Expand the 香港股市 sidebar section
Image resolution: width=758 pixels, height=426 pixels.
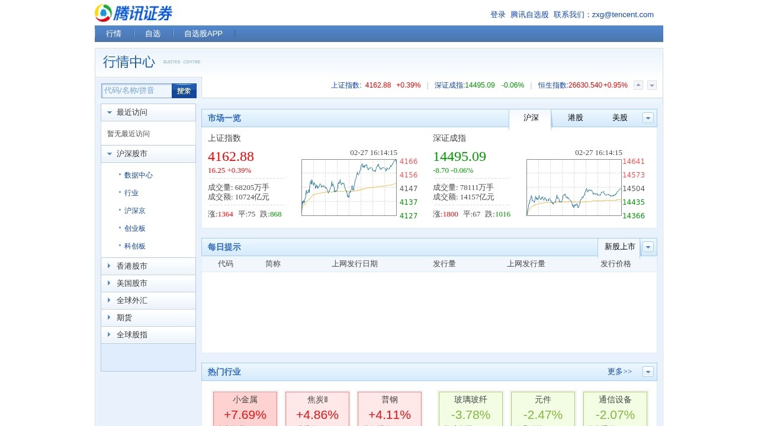coord(148,266)
